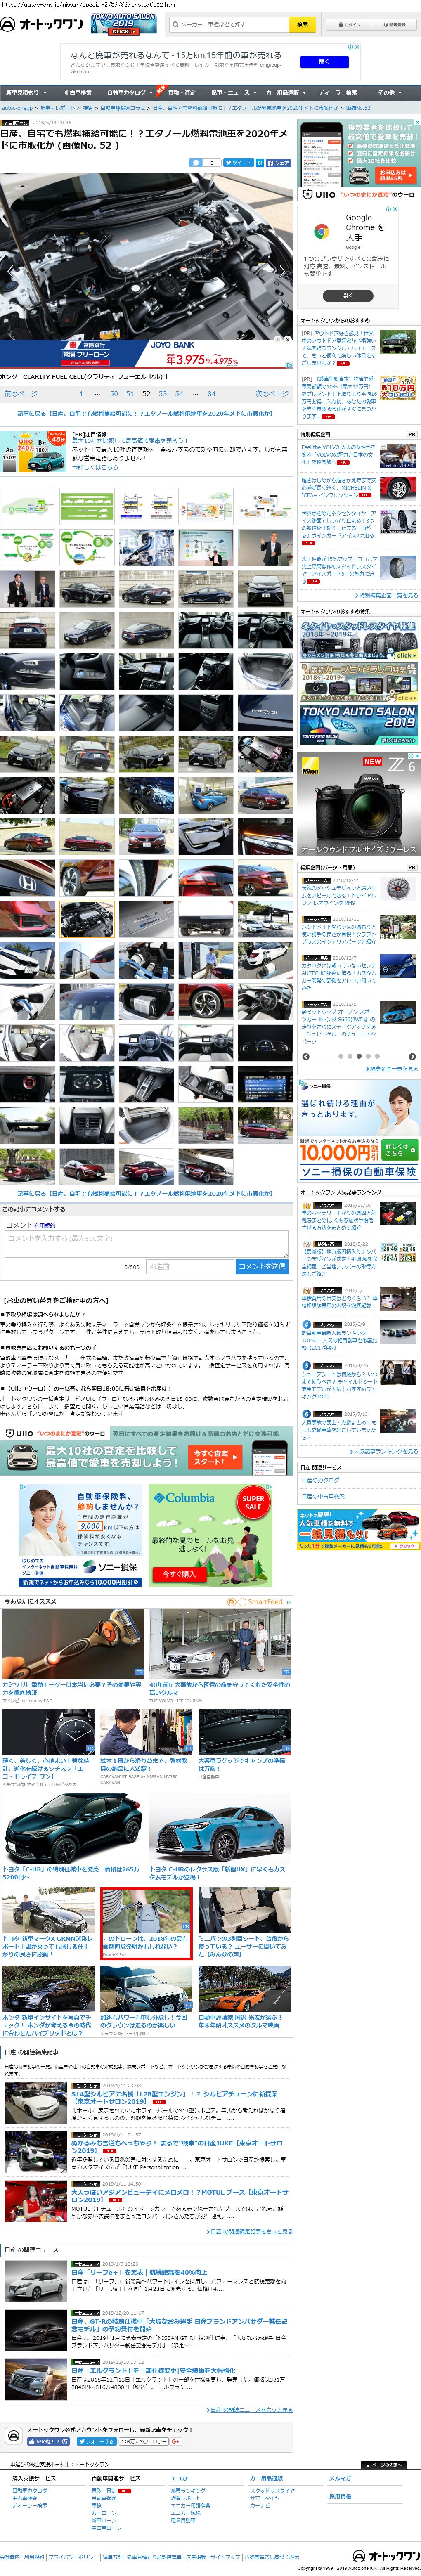Image resolution: width=421 pixels, height=2576 pixels.
Task: Expand the 買取・査定 navigation menu
Action: pyautogui.click(x=183, y=92)
